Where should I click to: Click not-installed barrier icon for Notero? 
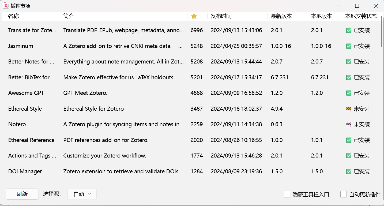click(x=349, y=124)
